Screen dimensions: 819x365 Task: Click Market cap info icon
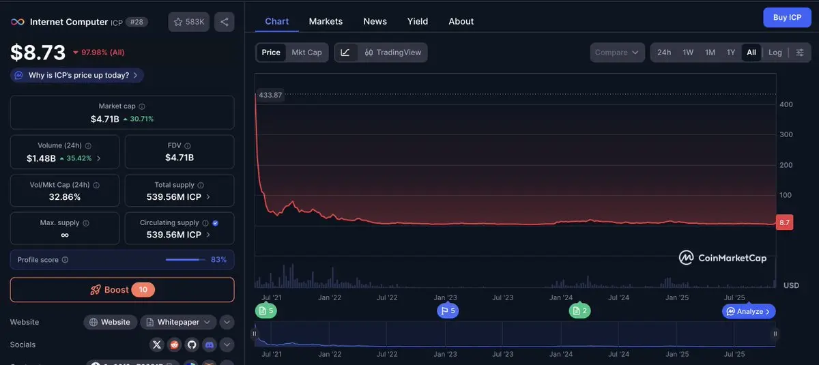[x=142, y=106]
